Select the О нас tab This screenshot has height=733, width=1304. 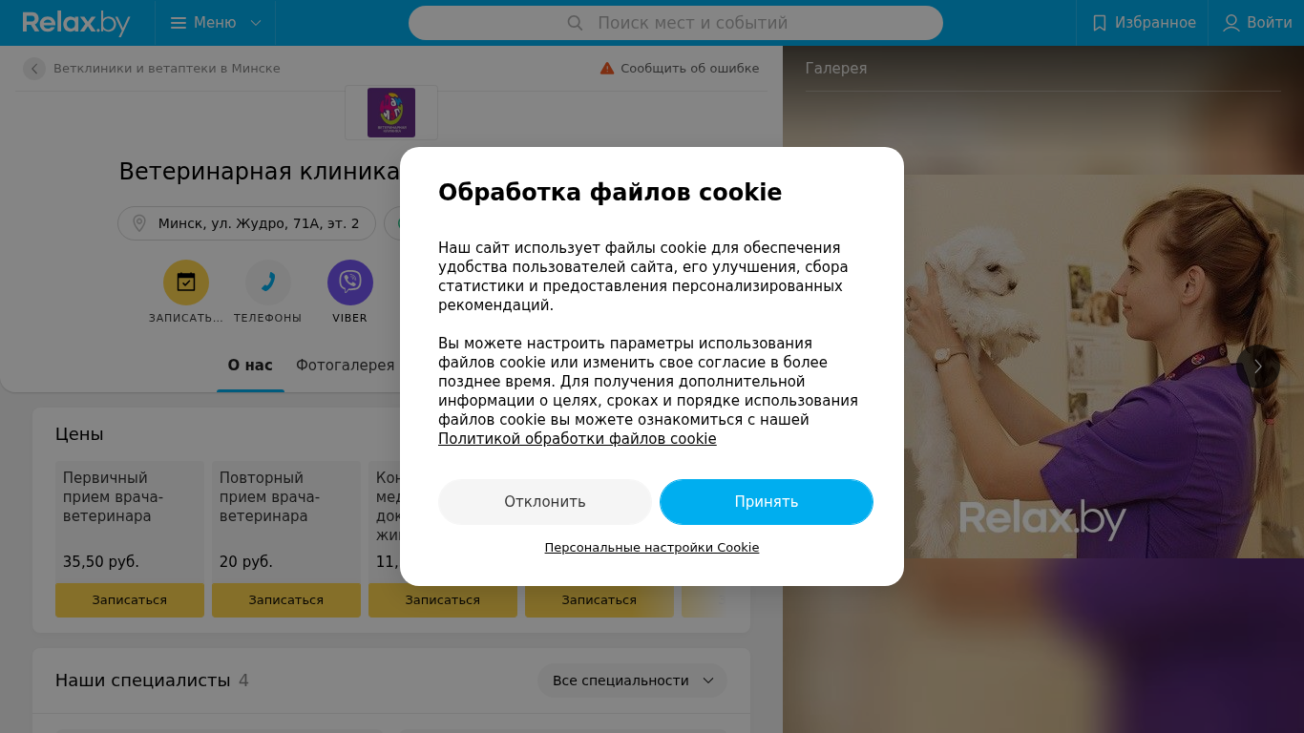click(250, 366)
